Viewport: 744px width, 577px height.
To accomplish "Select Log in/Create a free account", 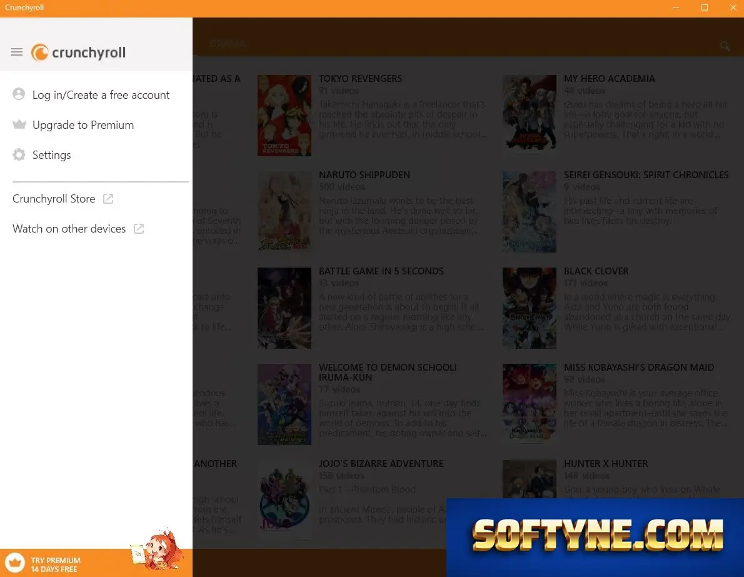I will point(101,95).
